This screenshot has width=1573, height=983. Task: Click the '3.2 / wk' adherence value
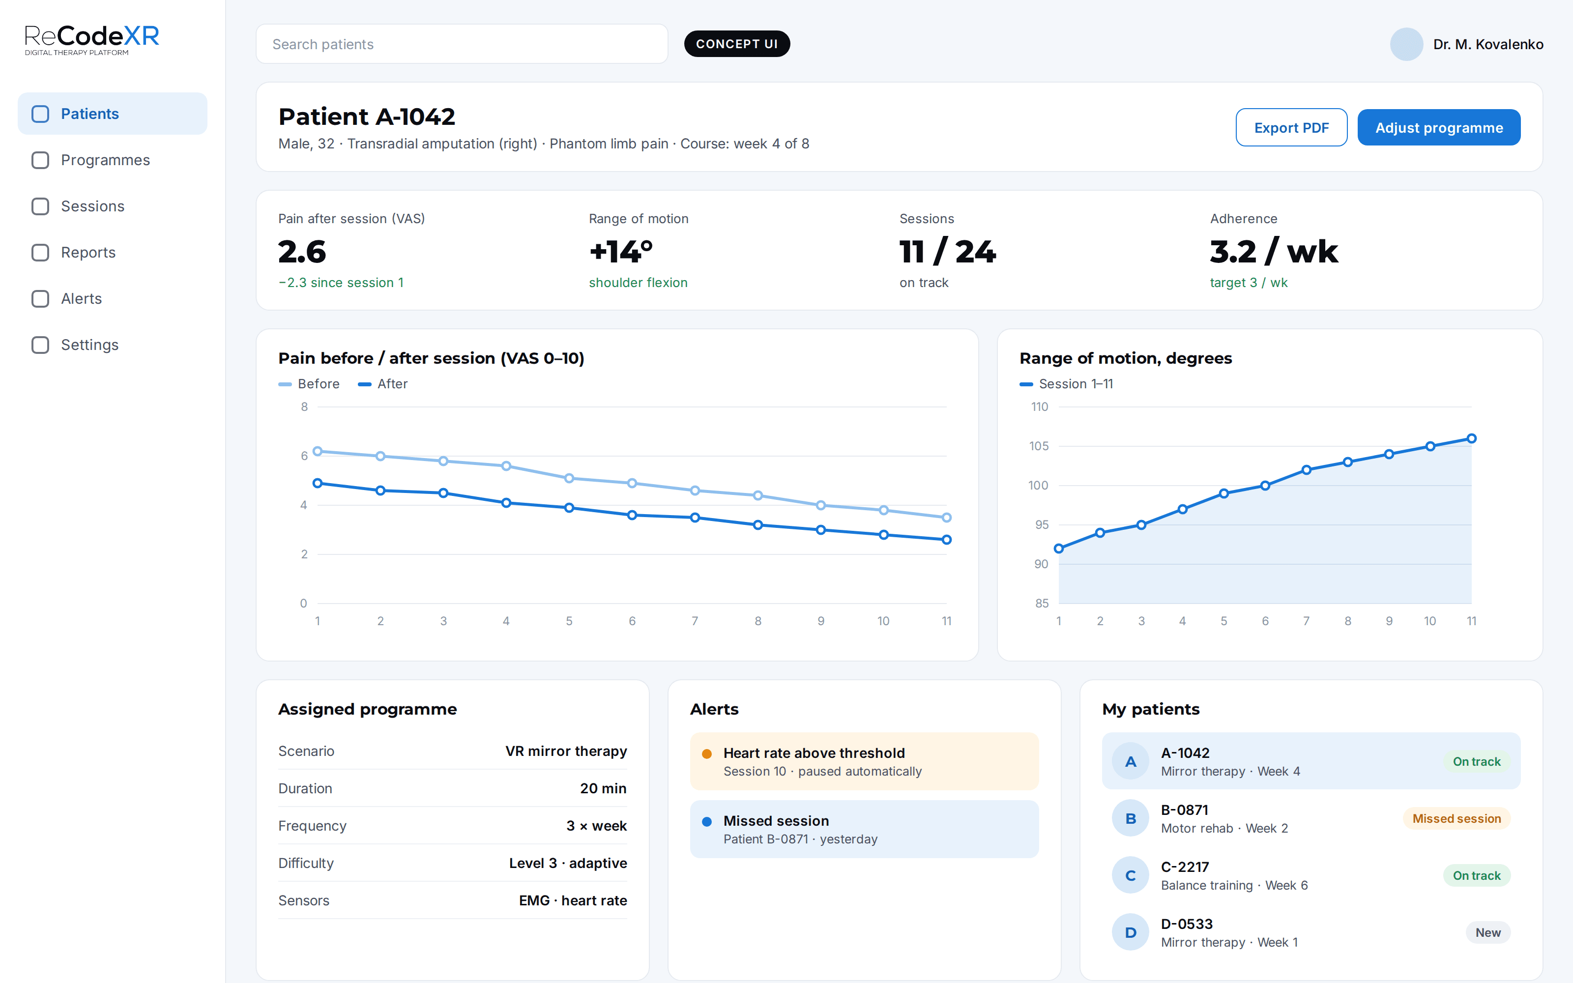pyautogui.click(x=1274, y=252)
